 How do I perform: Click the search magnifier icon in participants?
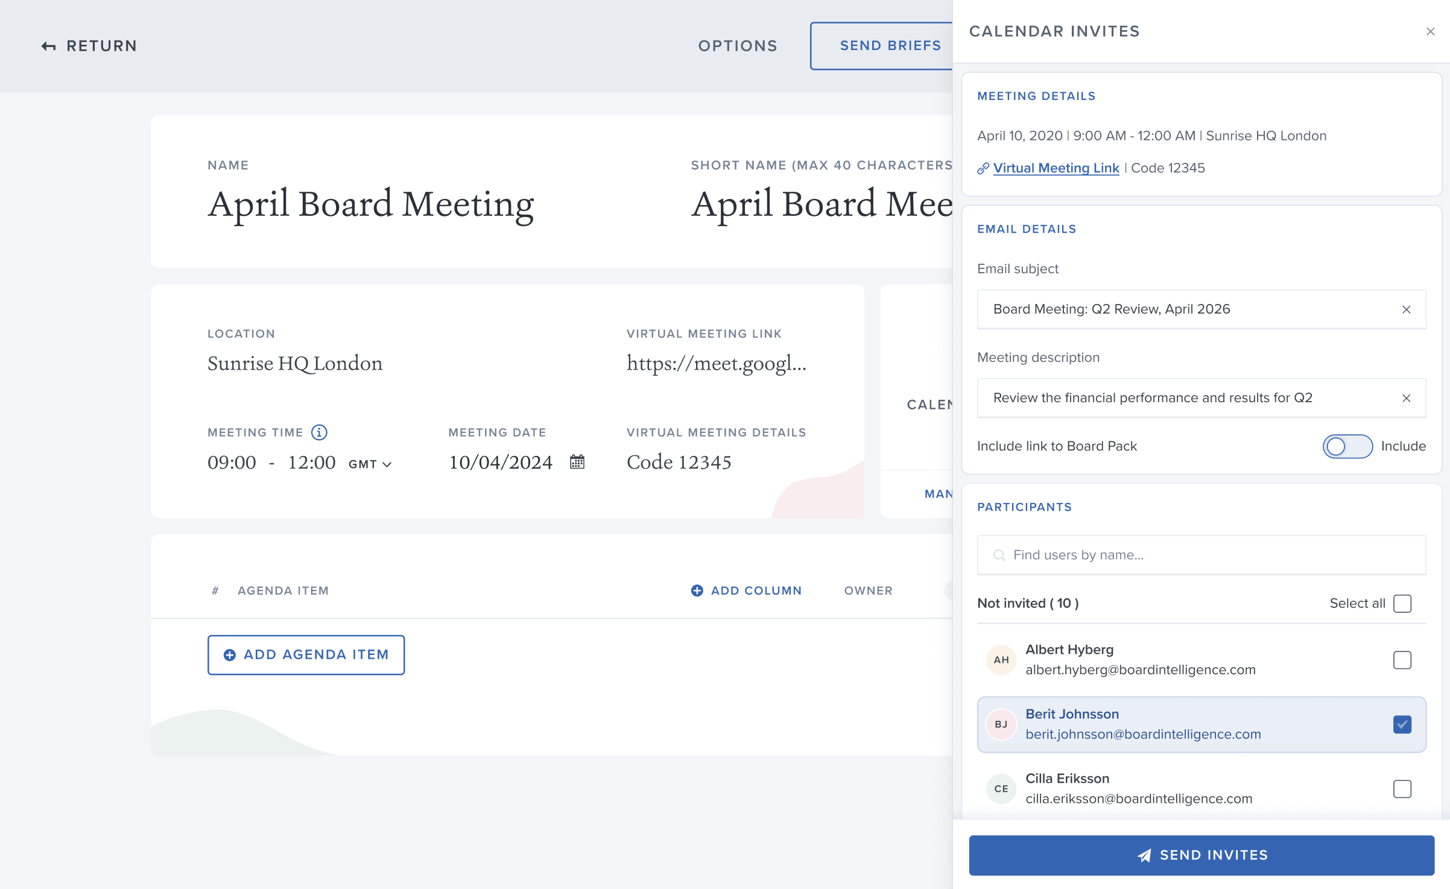(999, 555)
